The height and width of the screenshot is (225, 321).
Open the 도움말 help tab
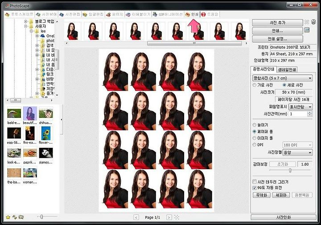(x=210, y=14)
